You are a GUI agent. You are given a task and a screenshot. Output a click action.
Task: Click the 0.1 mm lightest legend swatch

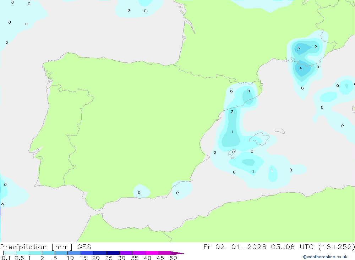tap(10, 253)
